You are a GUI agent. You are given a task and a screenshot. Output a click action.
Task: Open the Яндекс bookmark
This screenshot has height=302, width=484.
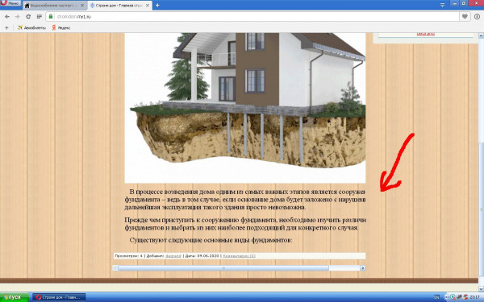click(x=61, y=27)
